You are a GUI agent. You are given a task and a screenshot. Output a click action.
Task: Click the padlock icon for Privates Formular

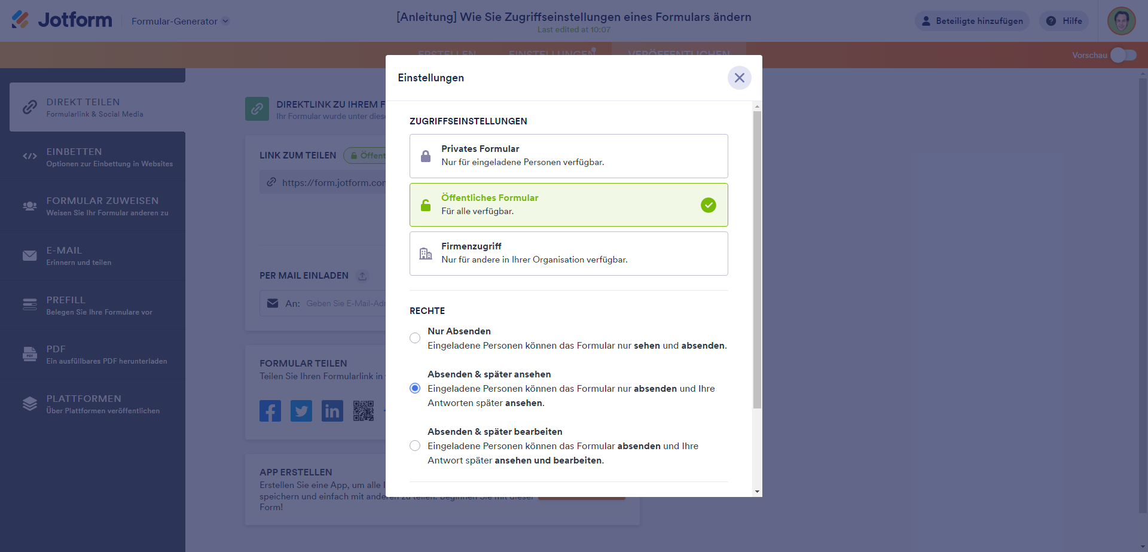(x=426, y=156)
